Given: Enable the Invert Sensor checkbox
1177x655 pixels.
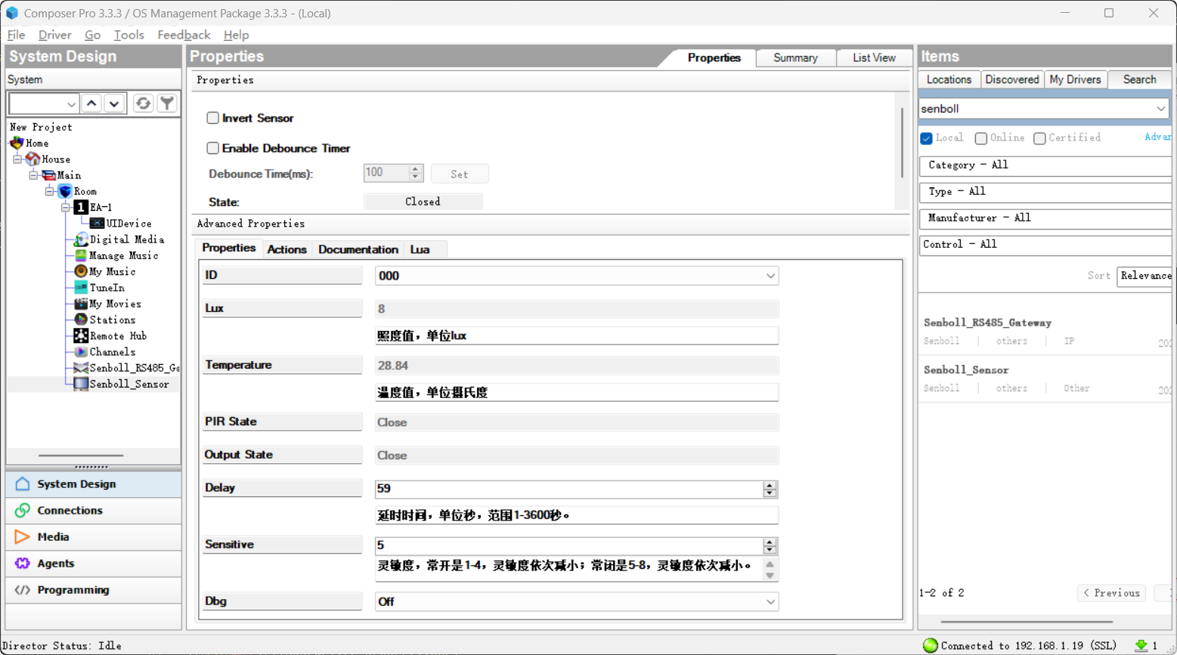Looking at the screenshot, I should pos(213,118).
